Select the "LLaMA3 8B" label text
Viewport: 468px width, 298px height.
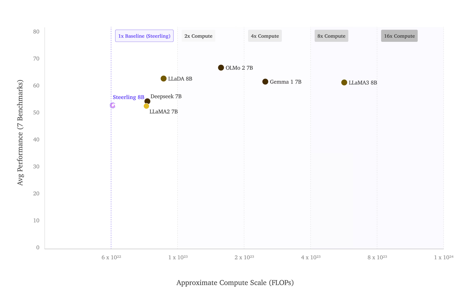363,83
